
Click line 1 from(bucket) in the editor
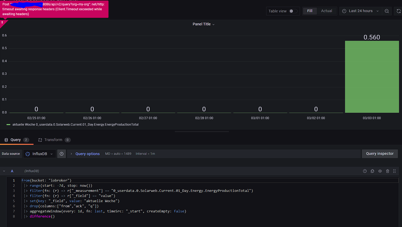[46, 180]
